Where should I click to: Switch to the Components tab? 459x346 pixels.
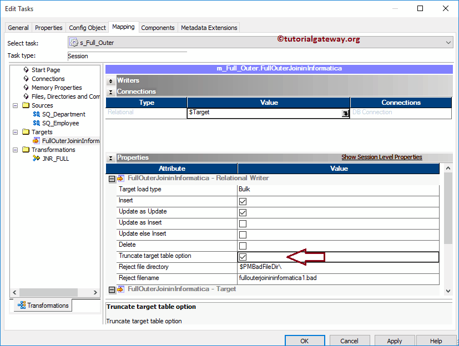[159, 27]
